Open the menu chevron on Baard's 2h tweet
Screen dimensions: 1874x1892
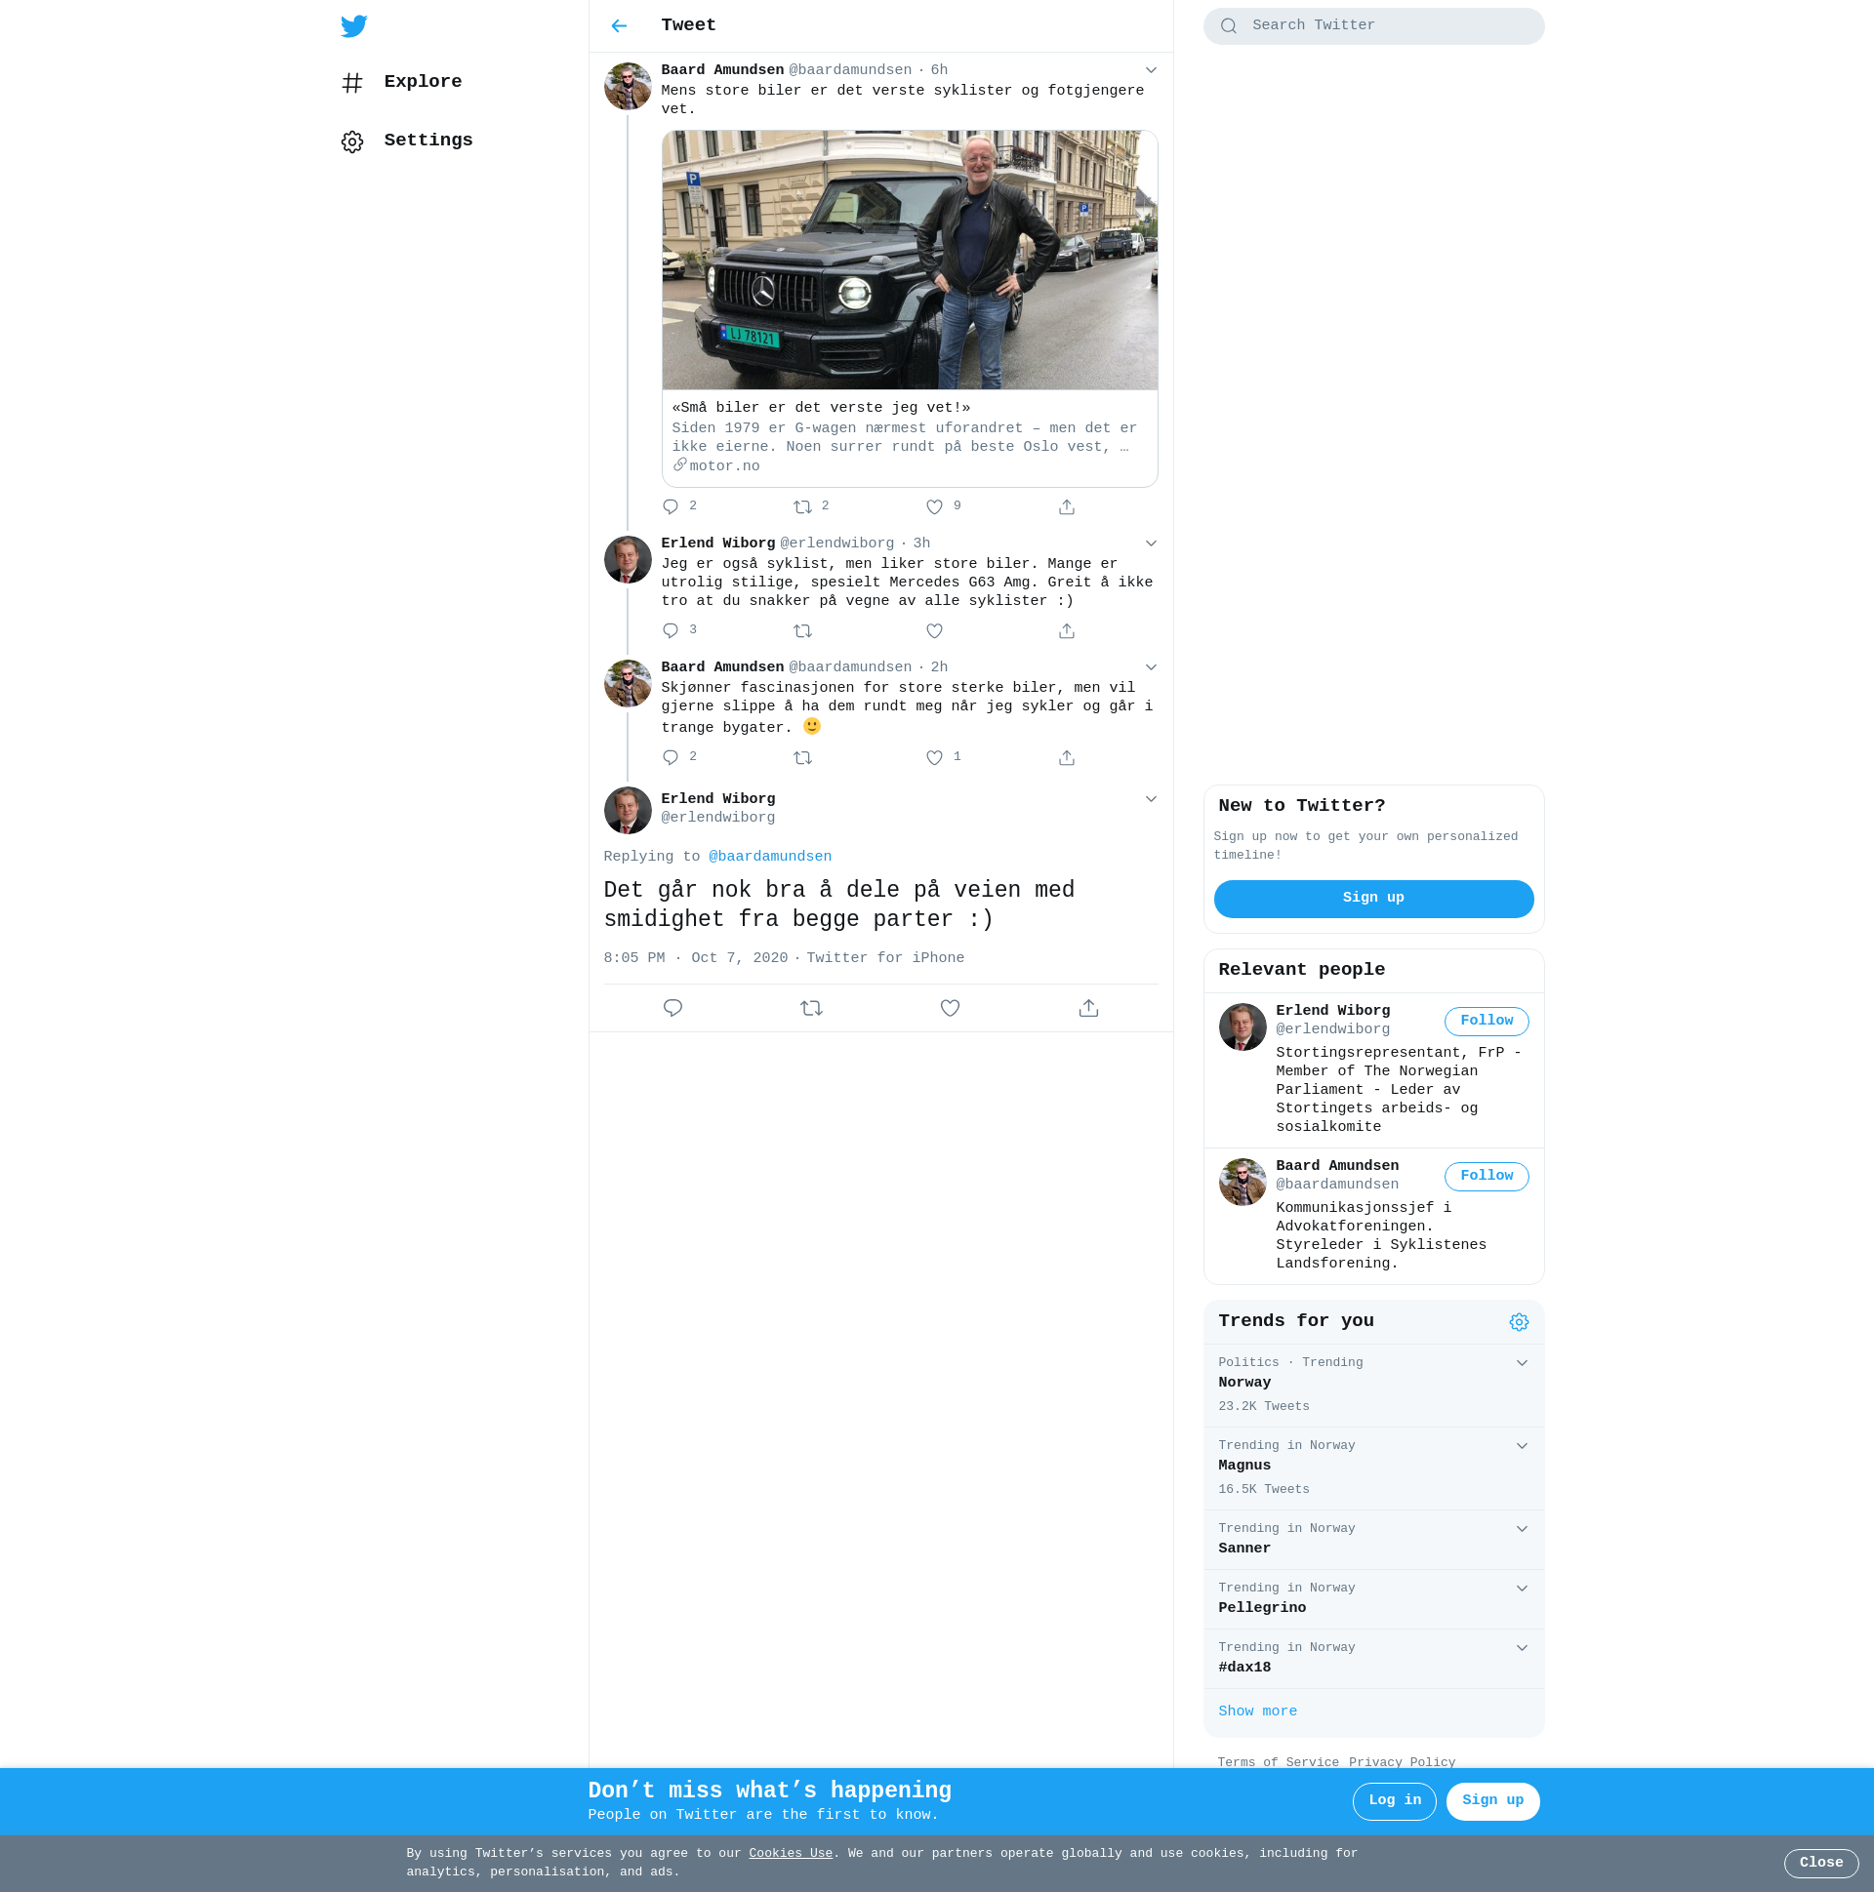(1151, 666)
